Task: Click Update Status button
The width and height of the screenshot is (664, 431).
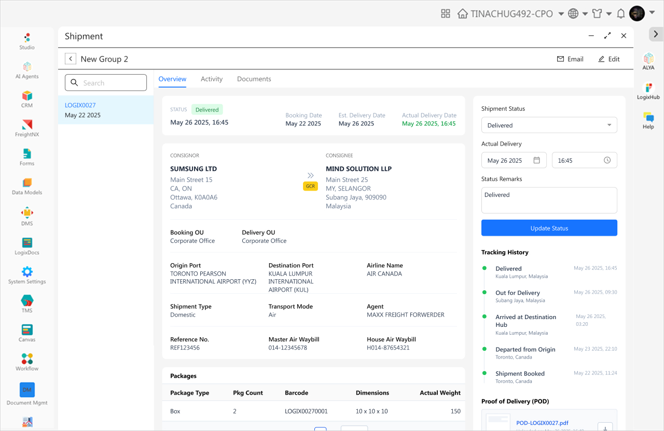Action: click(549, 228)
